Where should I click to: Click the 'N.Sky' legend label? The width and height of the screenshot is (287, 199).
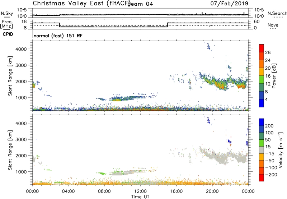click(x=7, y=13)
